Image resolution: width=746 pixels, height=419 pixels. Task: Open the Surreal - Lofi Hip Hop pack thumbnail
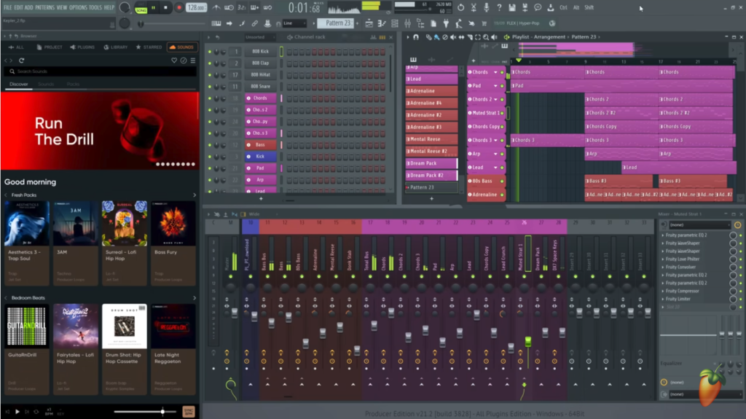point(124,223)
